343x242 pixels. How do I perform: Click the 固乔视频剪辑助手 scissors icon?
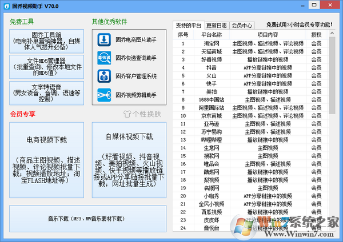tap(105, 94)
